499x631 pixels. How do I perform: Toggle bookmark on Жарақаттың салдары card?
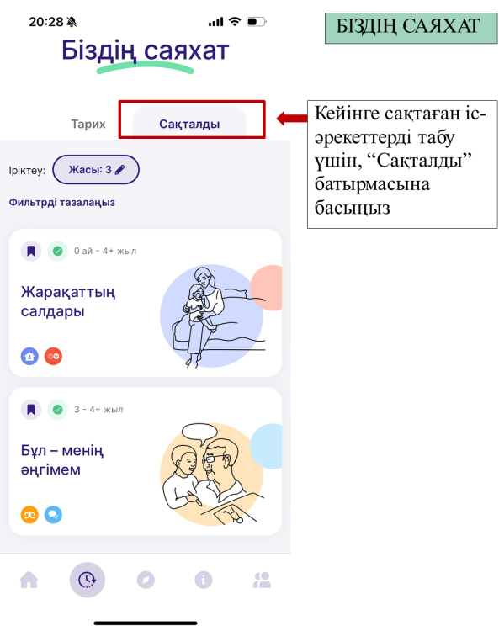[31, 251]
